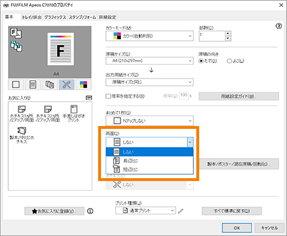
Task: Click the 部数 copies input field
Action: pos(212,36)
